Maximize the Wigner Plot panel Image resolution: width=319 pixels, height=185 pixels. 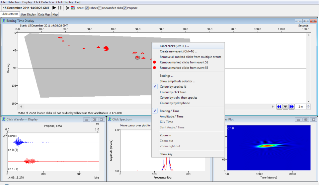click(306, 120)
